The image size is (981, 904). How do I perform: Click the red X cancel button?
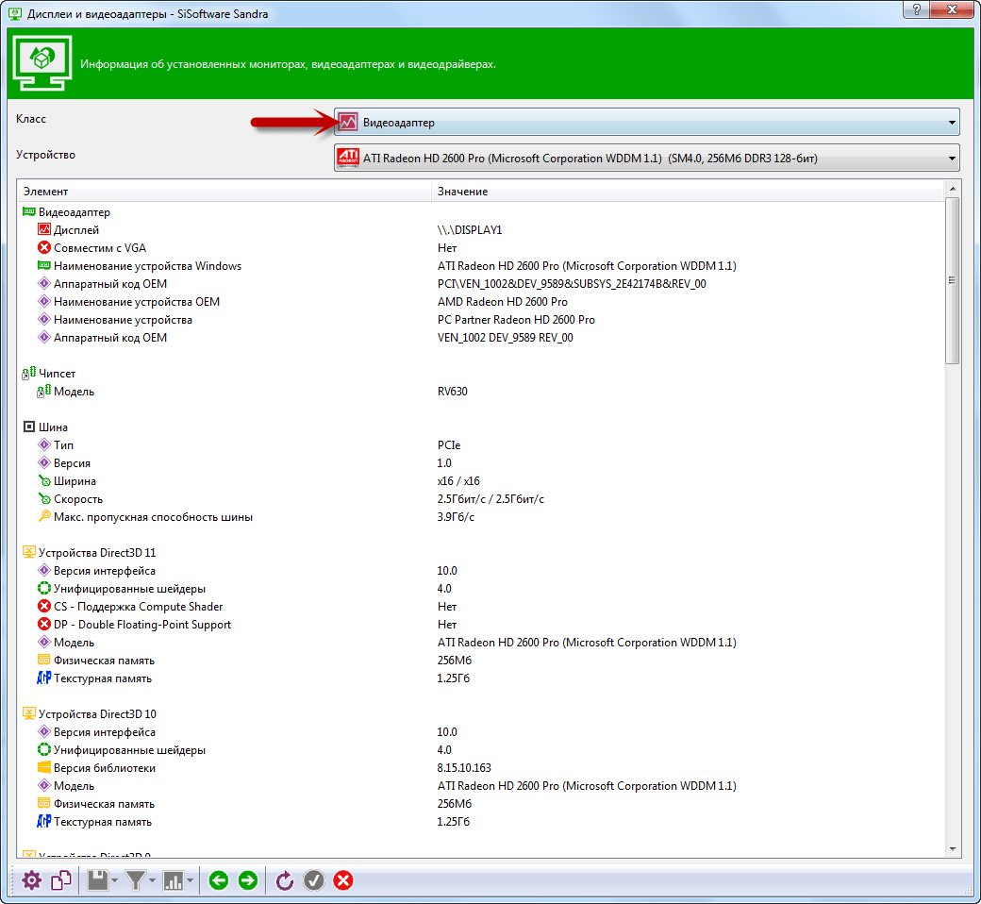click(343, 880)
